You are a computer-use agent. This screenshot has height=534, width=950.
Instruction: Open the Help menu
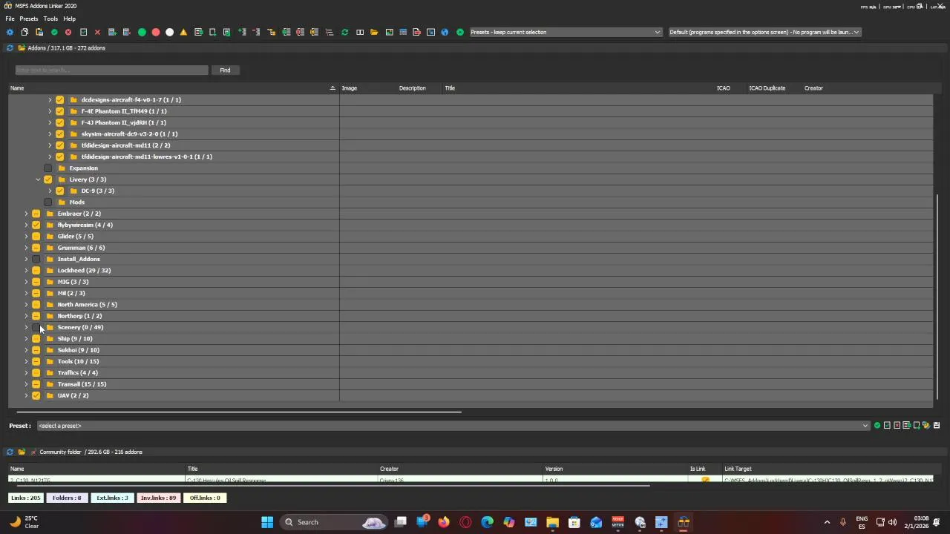pyautogui.click(x=69, y=19)
